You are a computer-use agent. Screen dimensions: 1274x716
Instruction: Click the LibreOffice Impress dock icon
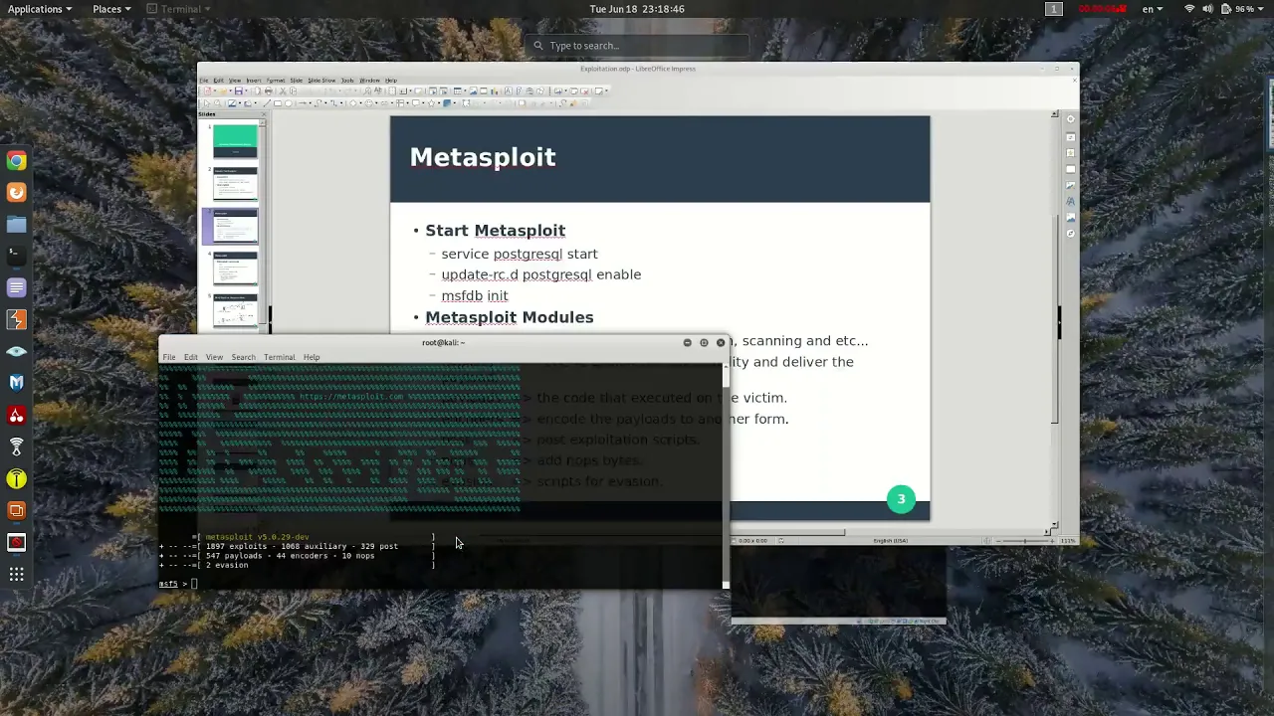(16, 510)
